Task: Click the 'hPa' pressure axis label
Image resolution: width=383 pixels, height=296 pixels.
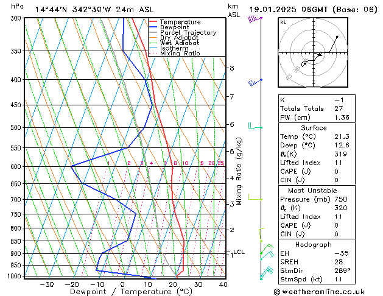Action: tap(17, 6)
